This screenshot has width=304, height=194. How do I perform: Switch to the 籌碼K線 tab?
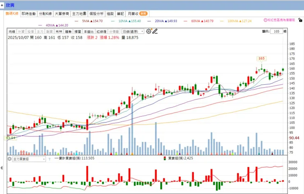point(12,14)
